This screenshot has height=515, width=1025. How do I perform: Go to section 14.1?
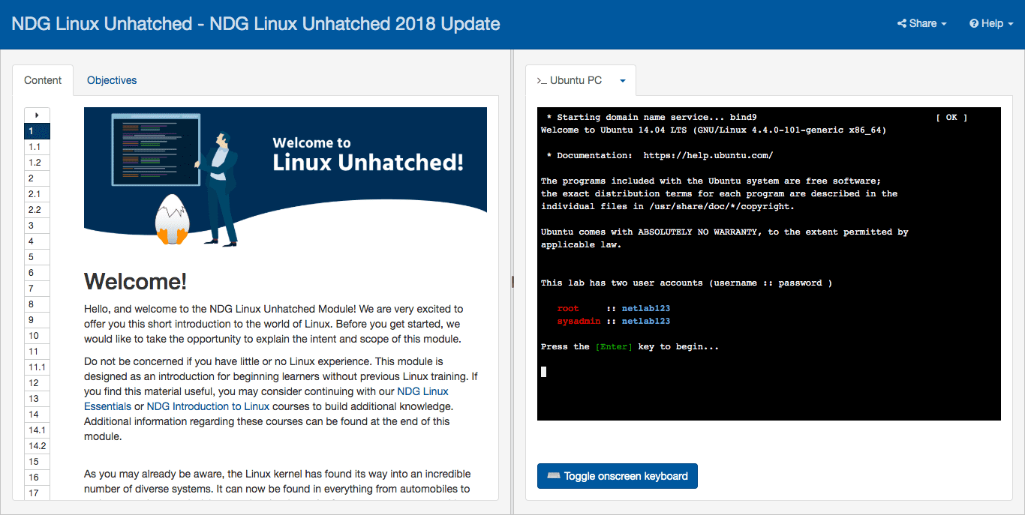pos(37,430)
